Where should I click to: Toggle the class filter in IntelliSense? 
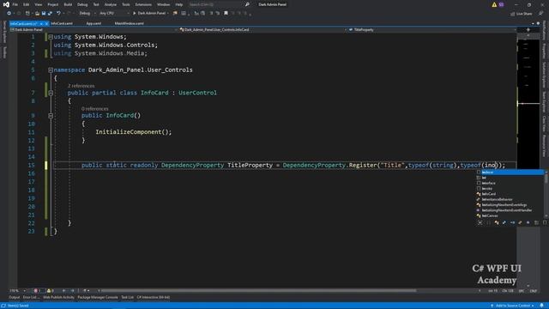click(x=497, y=222)
